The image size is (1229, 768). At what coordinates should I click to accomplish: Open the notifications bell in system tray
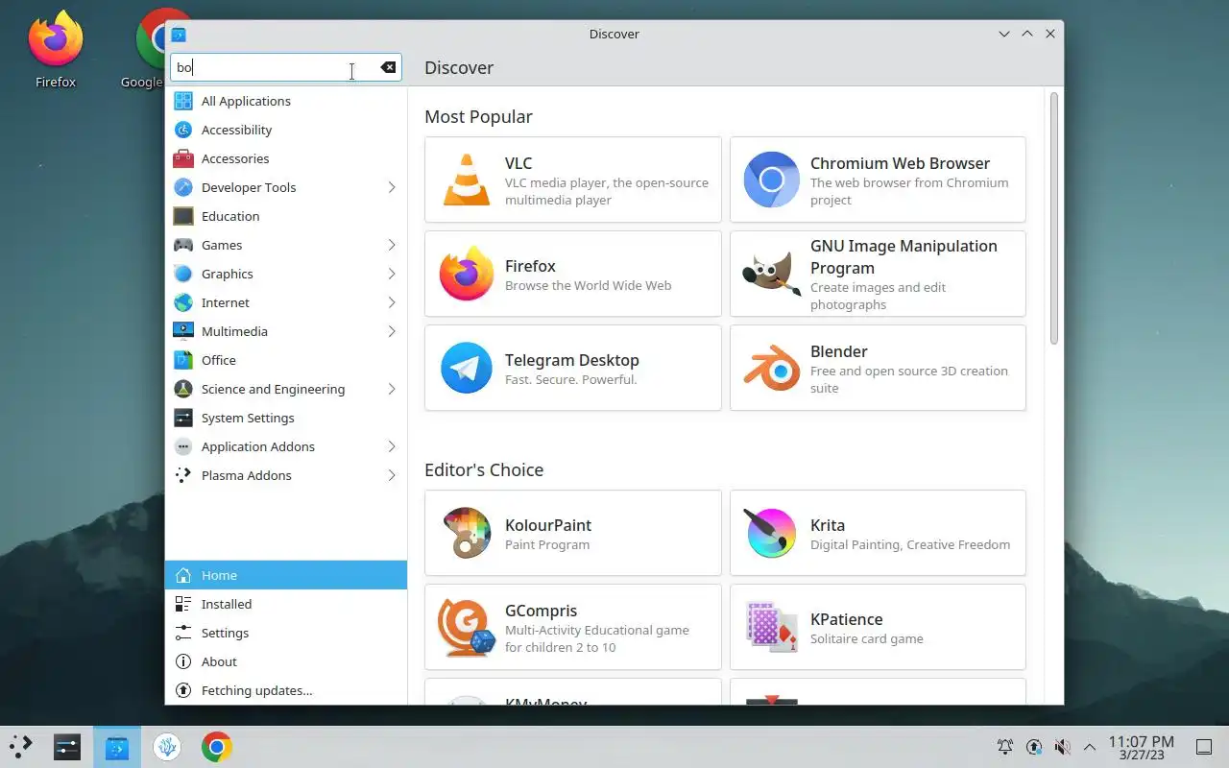pos(1004,747)
